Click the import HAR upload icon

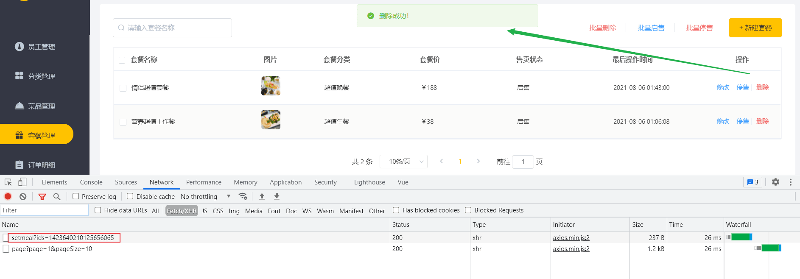pyautogui.click(x=262, y=196)
